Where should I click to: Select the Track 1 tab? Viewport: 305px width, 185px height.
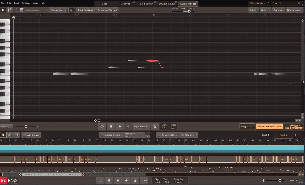[x=265, y=135]
